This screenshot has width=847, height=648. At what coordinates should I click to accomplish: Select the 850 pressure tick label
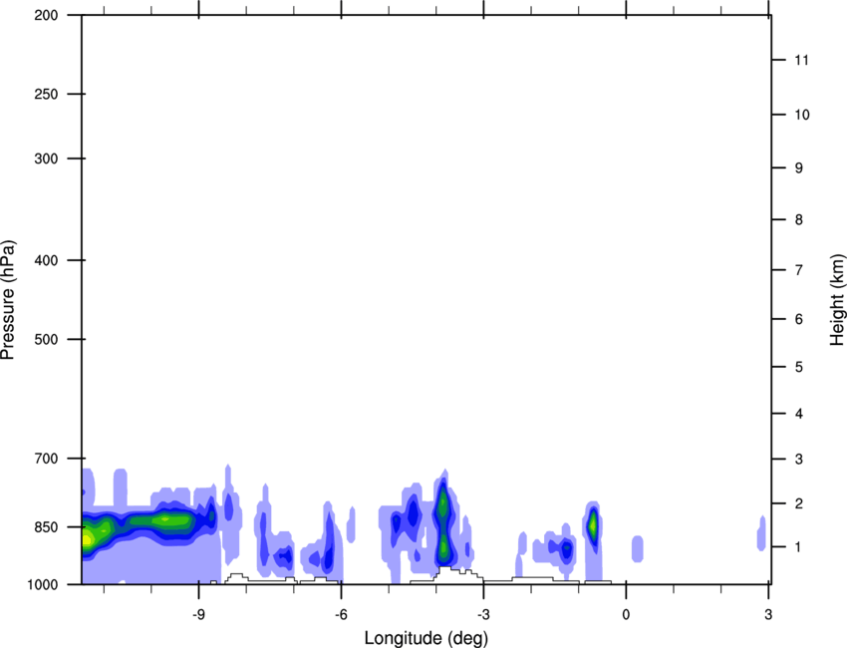pos(46,527)
